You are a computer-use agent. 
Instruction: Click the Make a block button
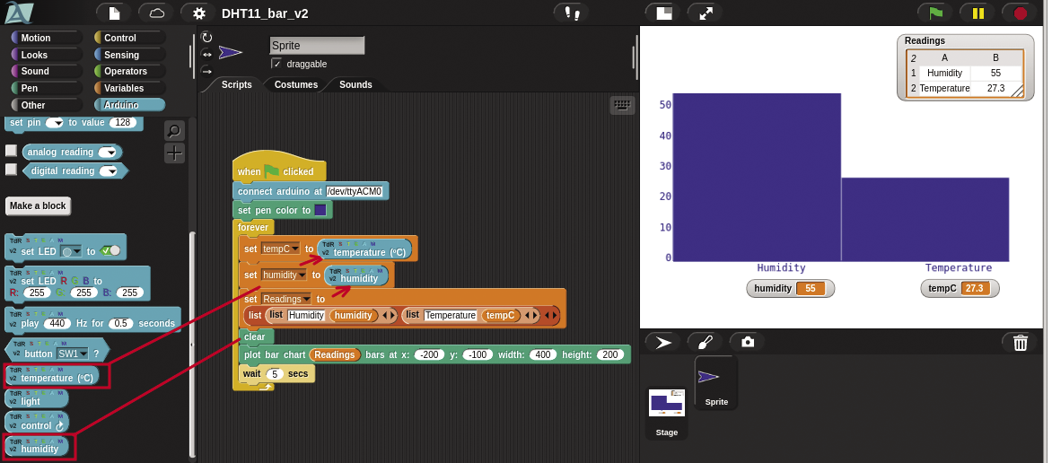(38, 205)
